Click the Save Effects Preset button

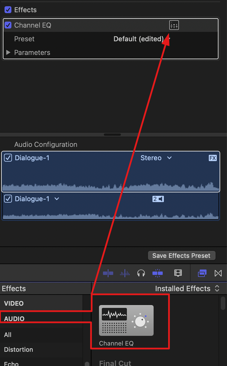click(x=181, y=256)
